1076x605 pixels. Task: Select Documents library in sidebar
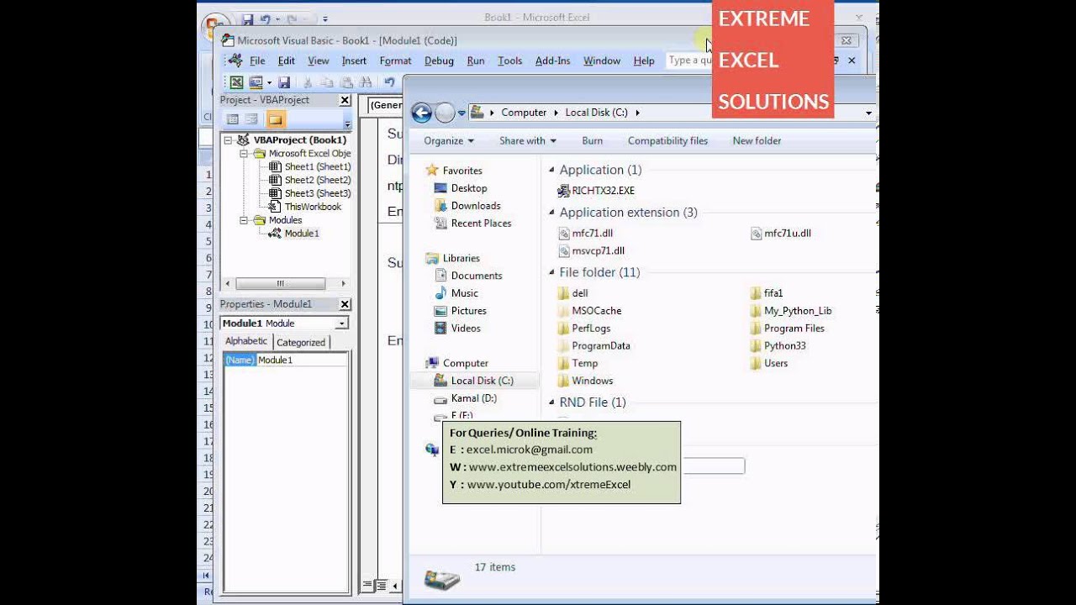(x=476, y=276)
